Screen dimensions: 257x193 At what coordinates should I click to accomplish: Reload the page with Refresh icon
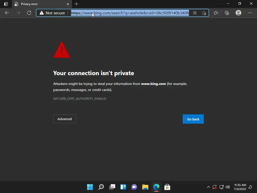tap(29, 13)
